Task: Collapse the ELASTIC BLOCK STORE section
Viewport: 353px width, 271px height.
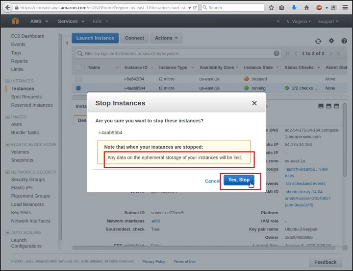Action: (x=7, y=144)
